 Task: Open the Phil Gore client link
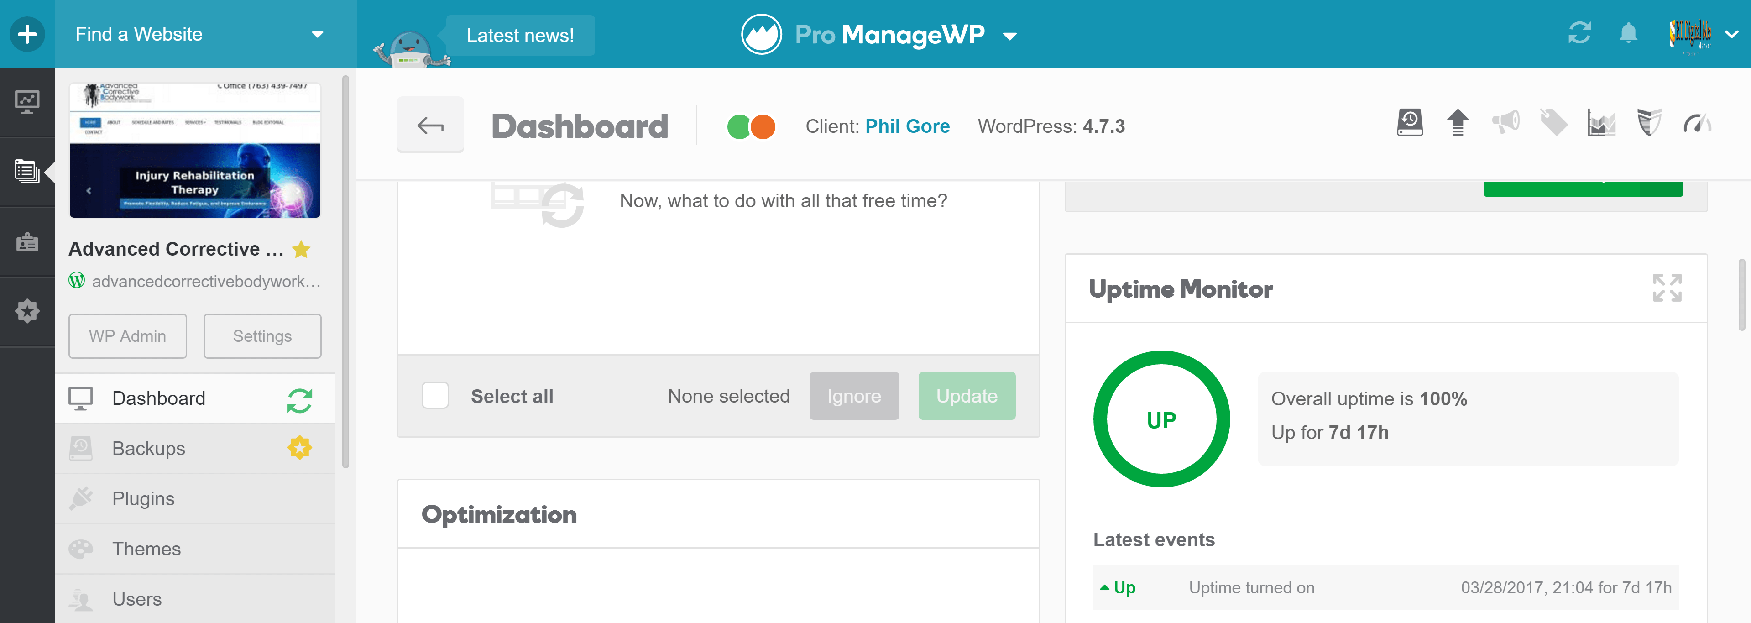tap(907, 126)
